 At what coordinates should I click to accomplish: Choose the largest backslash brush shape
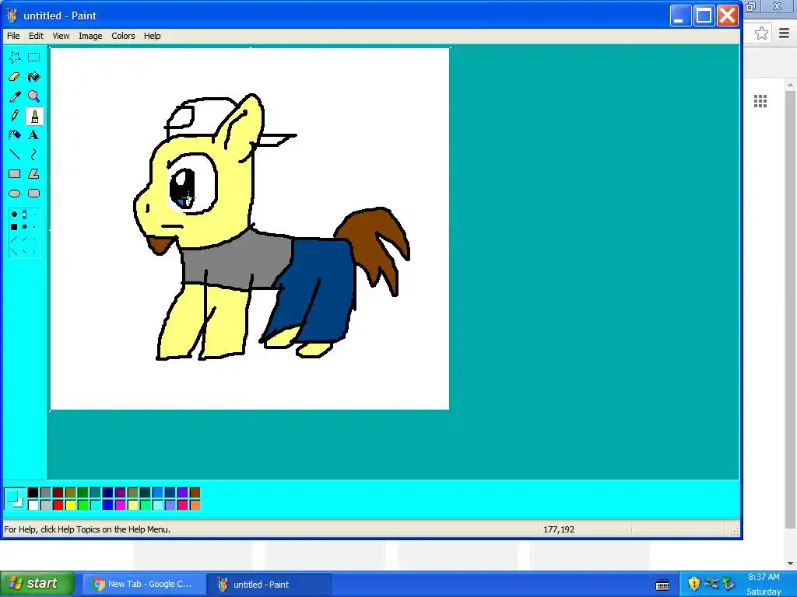14,251
